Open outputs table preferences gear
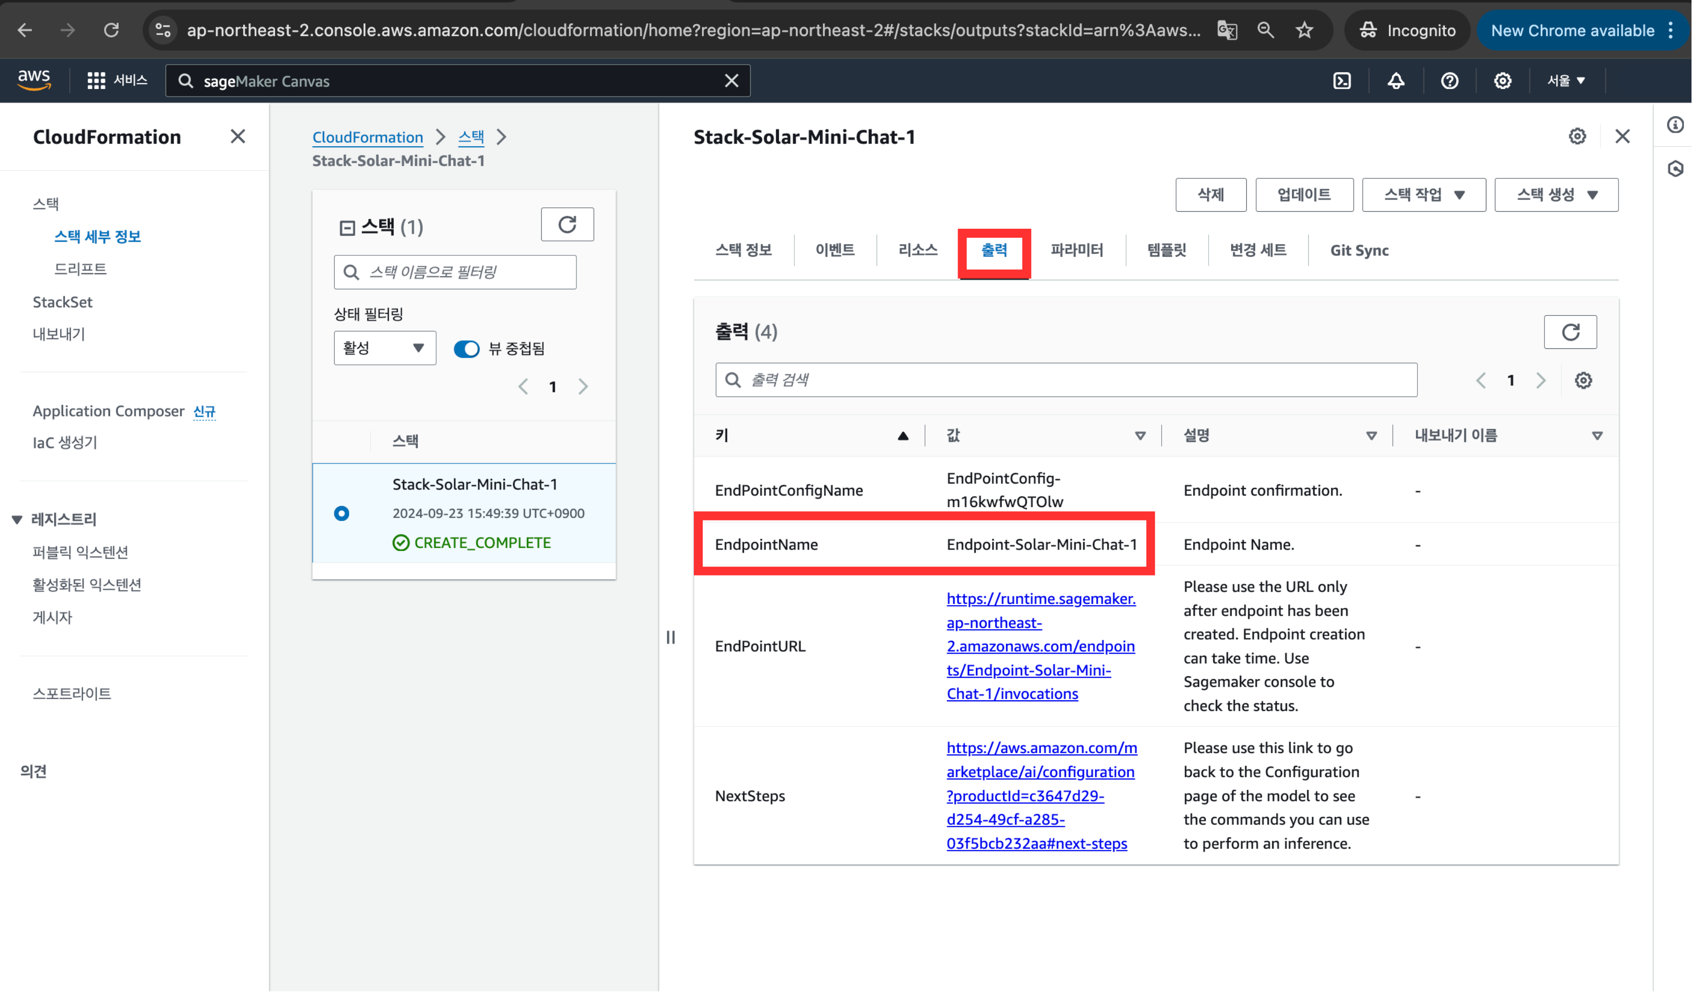 1583,380
